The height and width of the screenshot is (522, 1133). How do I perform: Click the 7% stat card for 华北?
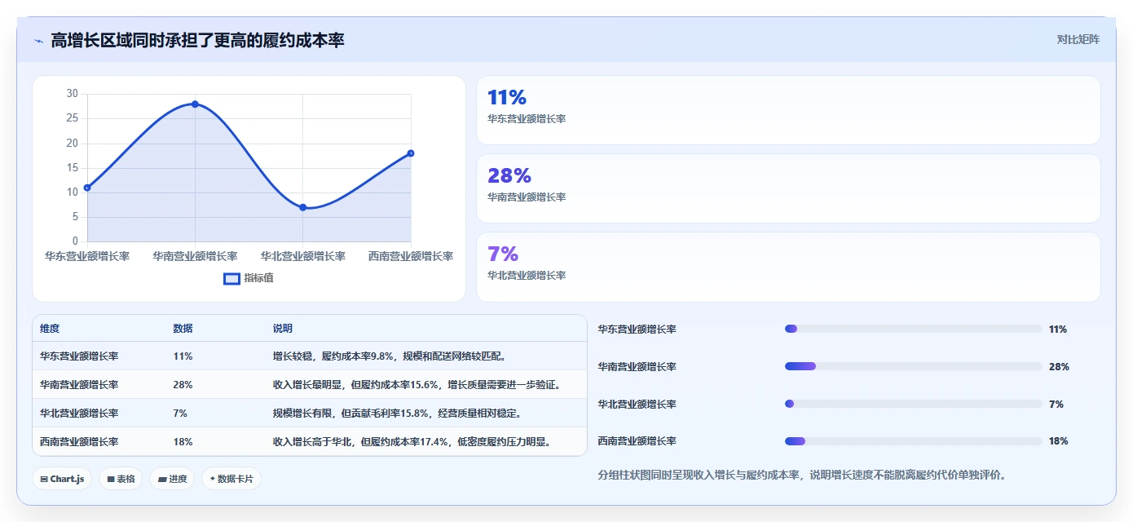788,267
